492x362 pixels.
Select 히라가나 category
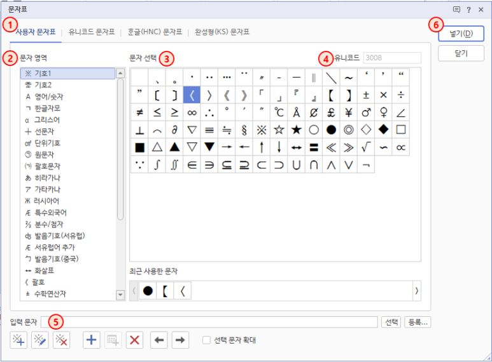(67, 178)
